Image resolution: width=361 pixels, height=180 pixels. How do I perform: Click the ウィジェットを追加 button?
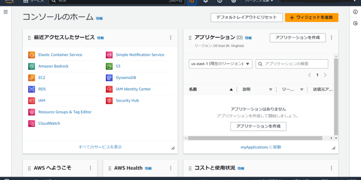point(312,18)
